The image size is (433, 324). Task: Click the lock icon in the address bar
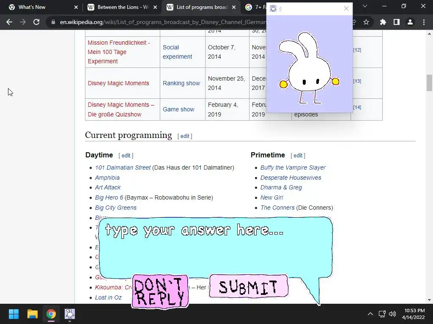click(x=53, y=22)
